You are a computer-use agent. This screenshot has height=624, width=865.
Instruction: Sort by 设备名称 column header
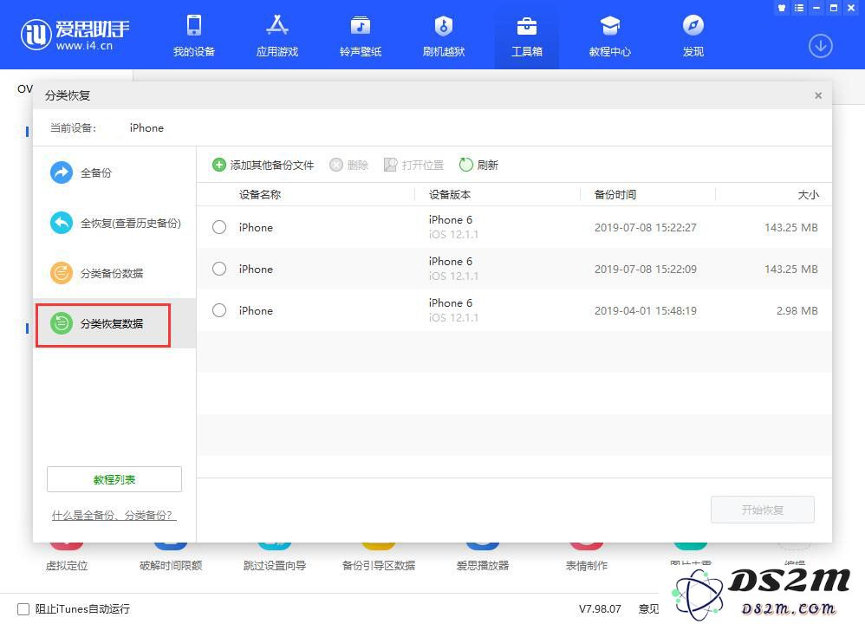point(260,195)
